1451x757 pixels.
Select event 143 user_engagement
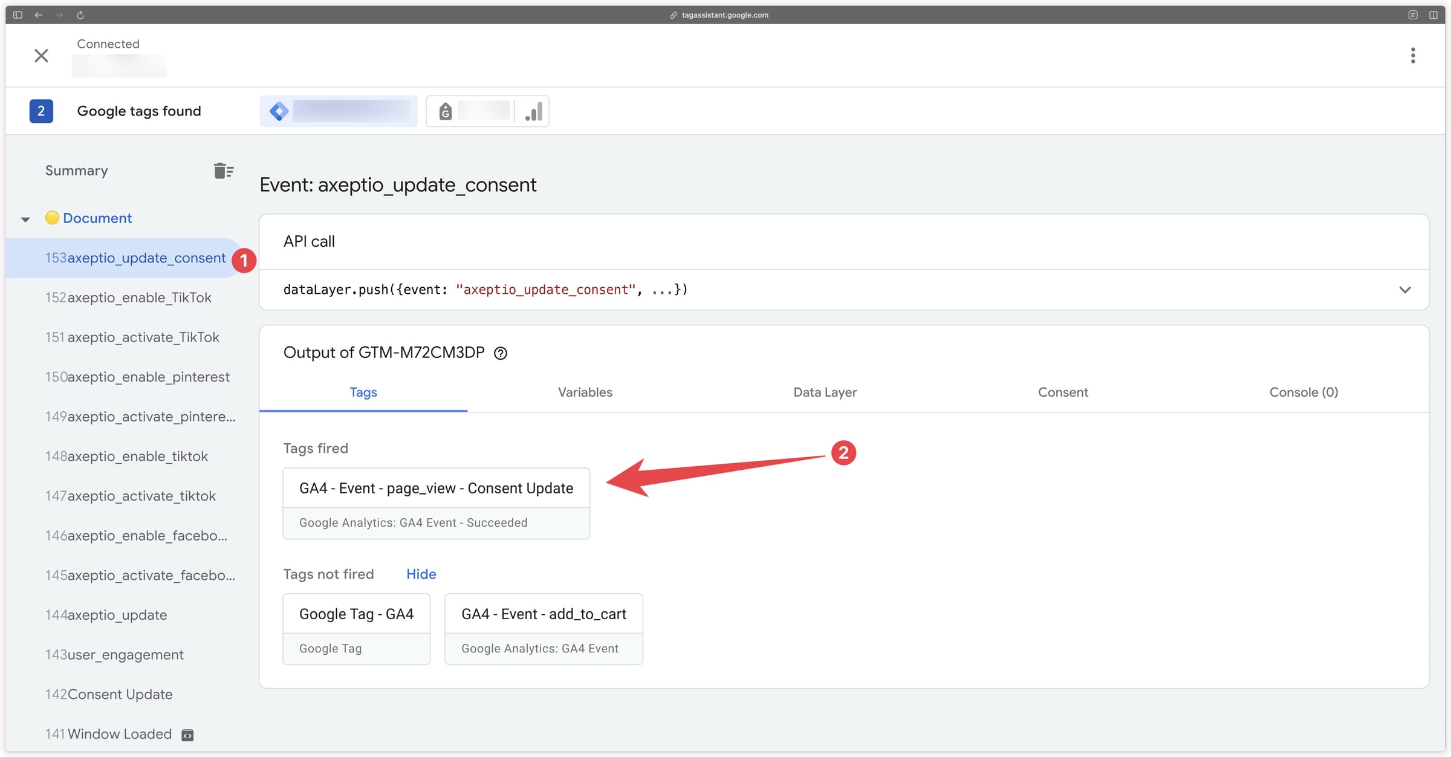click(114, 655)
